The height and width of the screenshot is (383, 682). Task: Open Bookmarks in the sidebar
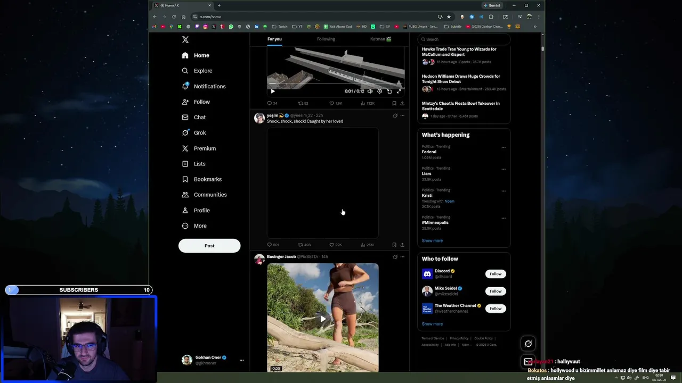201,179
